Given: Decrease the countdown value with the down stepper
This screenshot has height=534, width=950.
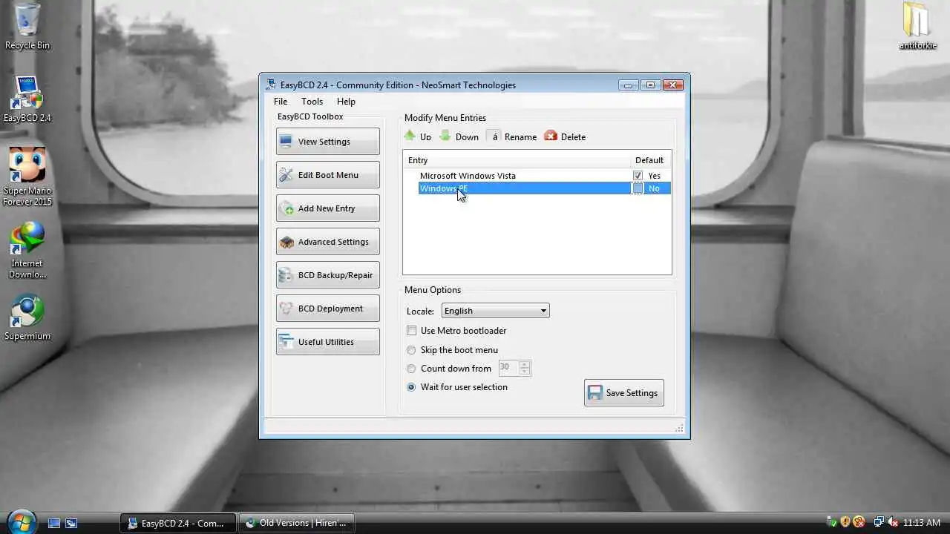Looking at the screenshot, I should tap(525, 372).
